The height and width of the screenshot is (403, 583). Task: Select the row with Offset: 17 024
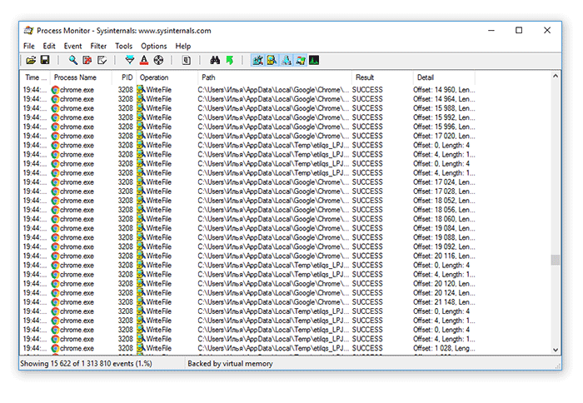point(249,182)
